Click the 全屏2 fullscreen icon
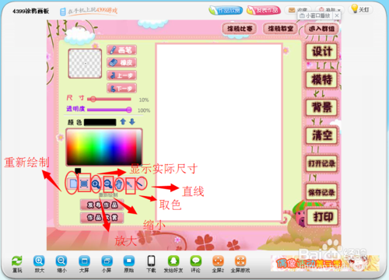The height and width of the screenshot is (280, 389). 218,261
